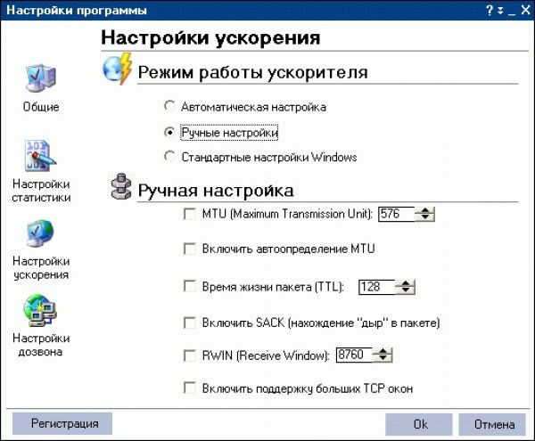Select Стандартные настройки Windows radio button

click(x=169, y=157)
